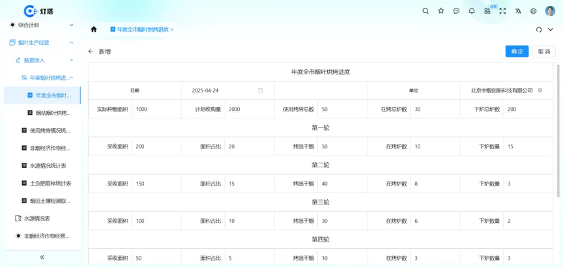Screen dimensions: 563x267
Task: Click the 烟叶生产经营 folder icon in sidebar
Action: click(x=12, y=42)
